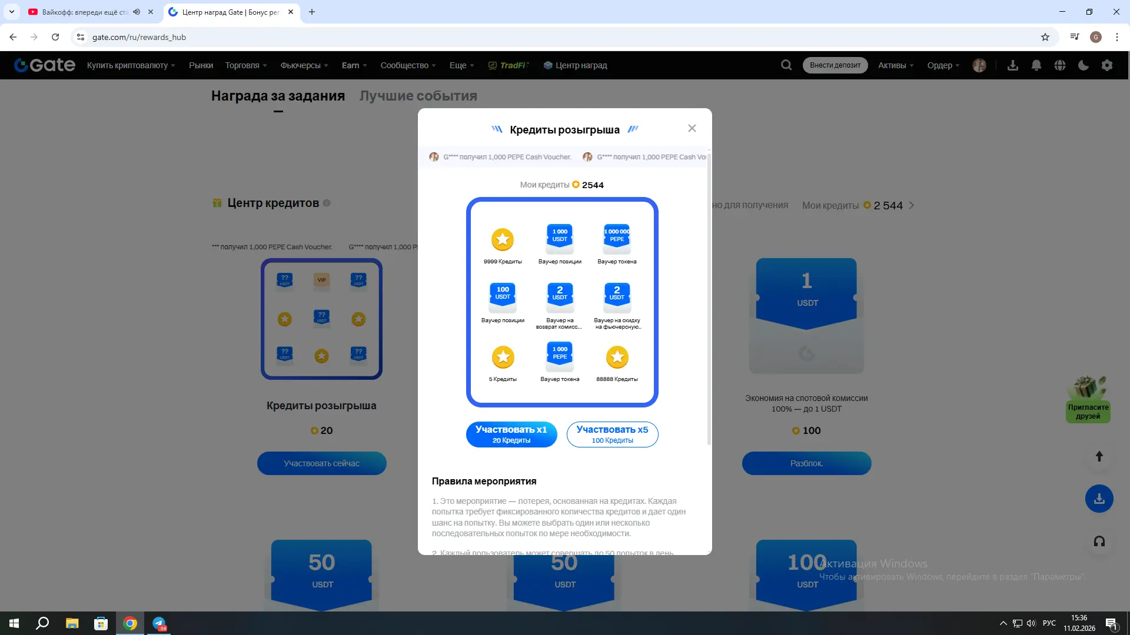Toggle dark mode moon icon
Screen dimensions: 1130x635
[1084, 65]
